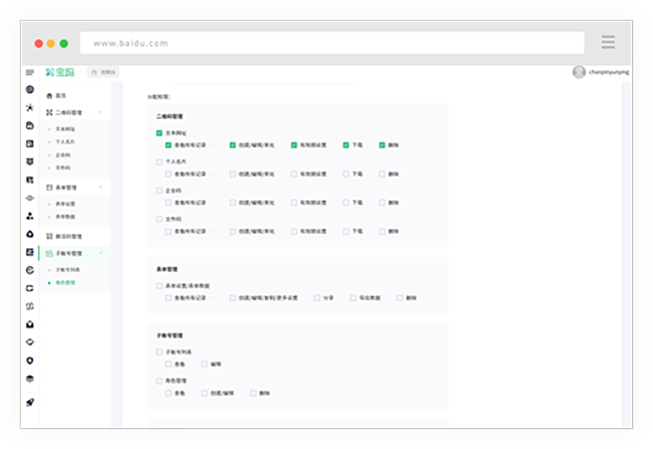Click the rocket icon in the left rail
Image resolution: width=653 pixels, height=449 pixels.
point(30,402)
